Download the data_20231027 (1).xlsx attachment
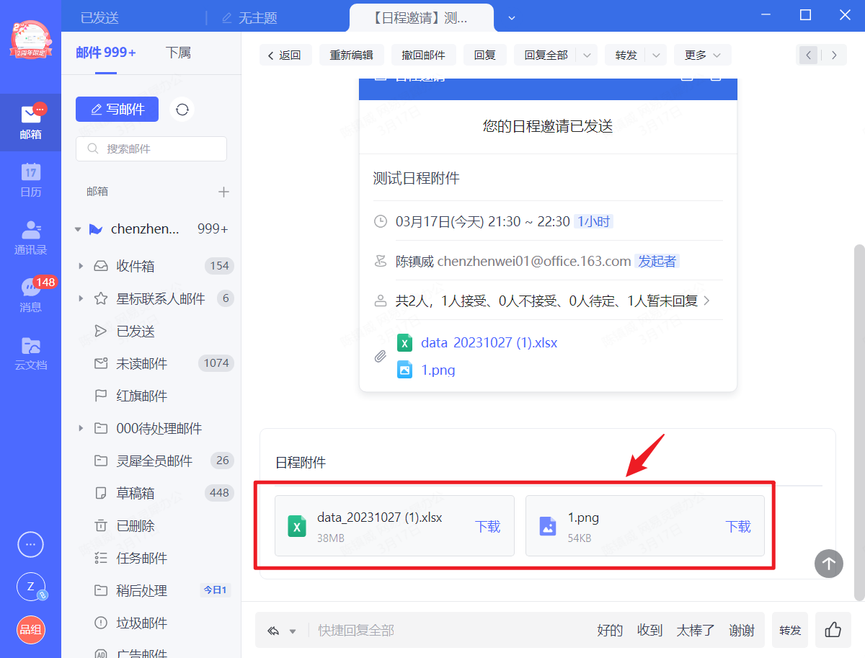This screenshot has height=658, width=865. tap(488, 527)
